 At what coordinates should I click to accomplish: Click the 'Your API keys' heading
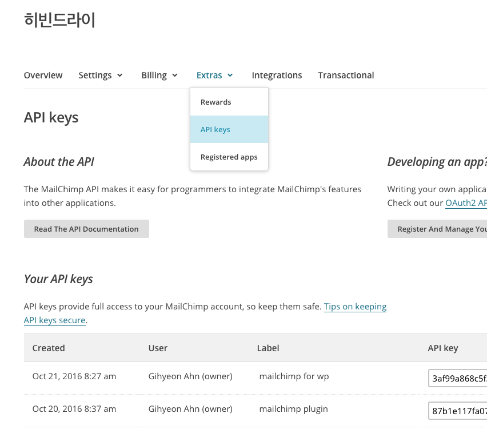(x=58, y=279)
